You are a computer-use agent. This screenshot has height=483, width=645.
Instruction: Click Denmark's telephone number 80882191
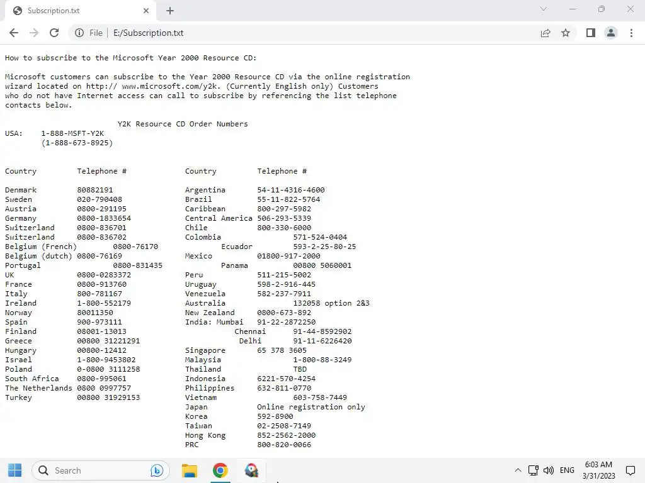click(x=95, y=190)
